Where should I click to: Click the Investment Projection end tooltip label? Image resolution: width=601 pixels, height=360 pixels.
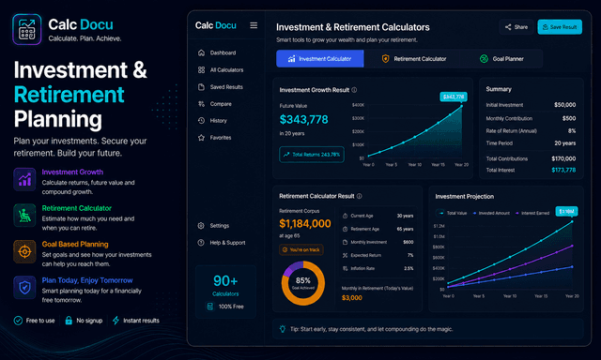tap(566, 211)
